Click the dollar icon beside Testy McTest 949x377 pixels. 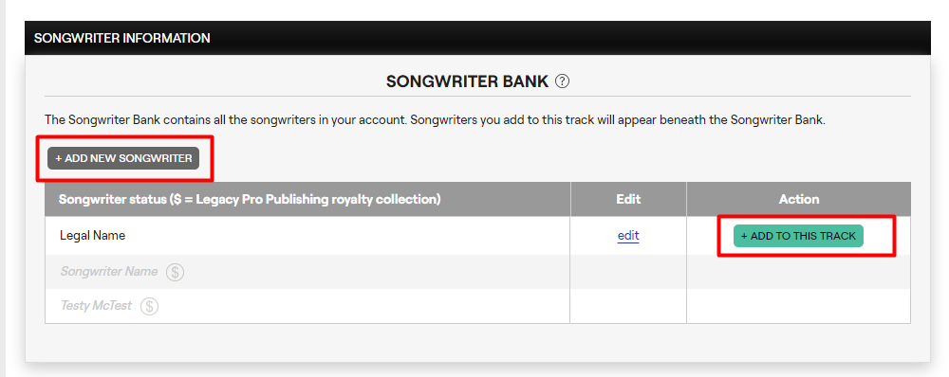pos(150,306)
